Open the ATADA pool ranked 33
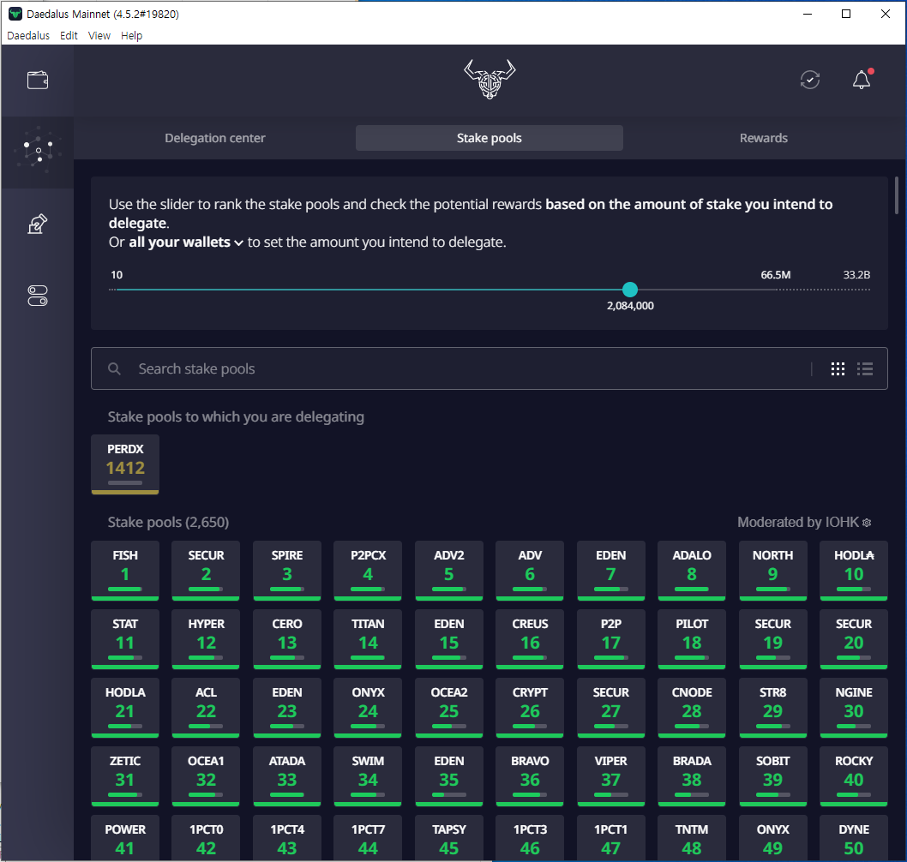 [287, 776]
